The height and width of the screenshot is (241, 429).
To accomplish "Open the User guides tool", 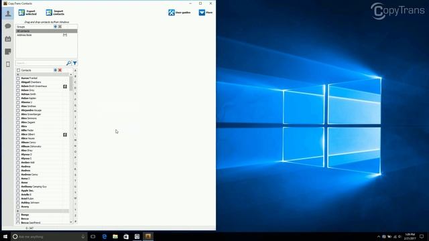I will (x=180, y=13).
